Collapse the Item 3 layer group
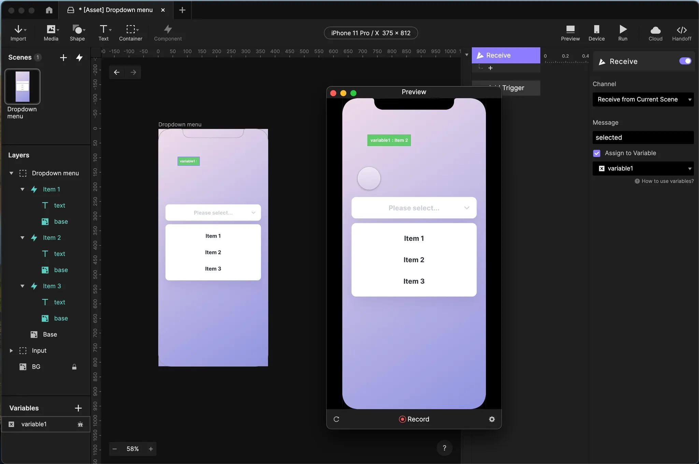The height and width of the screenshot is (464, 699). pyautogui.click(x=23, y=286)
